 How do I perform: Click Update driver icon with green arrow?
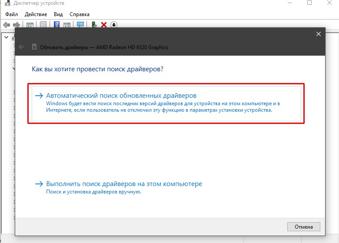[94, 25]
